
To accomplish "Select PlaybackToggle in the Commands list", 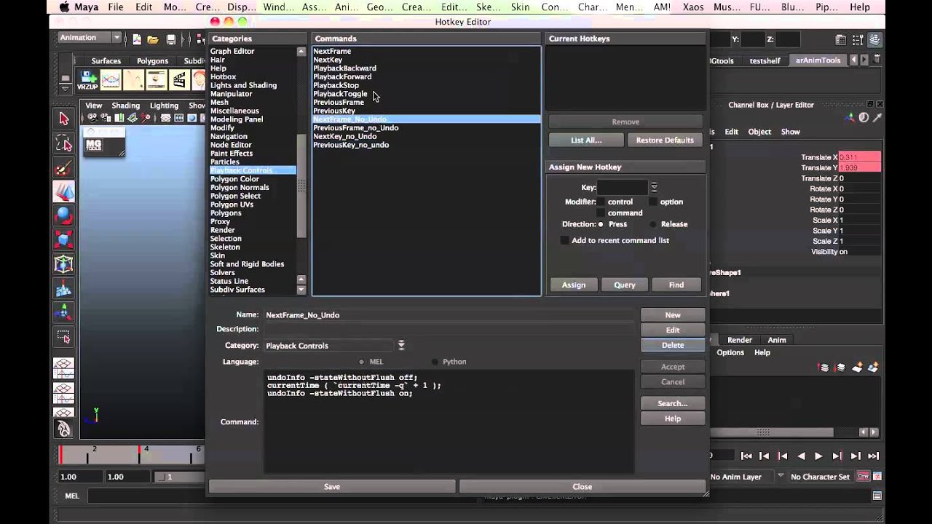I will [340, 94].
